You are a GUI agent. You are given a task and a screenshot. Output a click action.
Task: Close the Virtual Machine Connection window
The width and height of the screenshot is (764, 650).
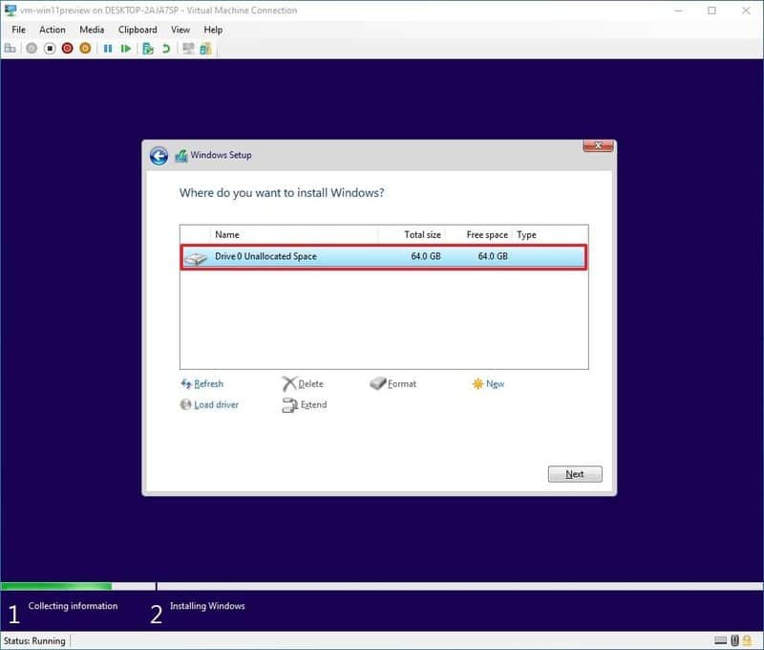[x=746, y=11]
